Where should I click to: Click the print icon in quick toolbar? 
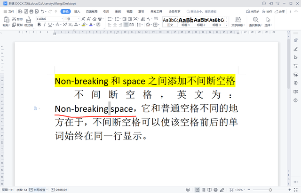(32, 11)
